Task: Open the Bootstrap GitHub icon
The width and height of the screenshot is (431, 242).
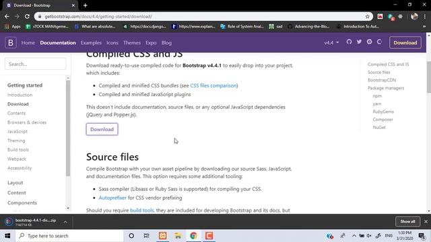Action: point(349,42)
